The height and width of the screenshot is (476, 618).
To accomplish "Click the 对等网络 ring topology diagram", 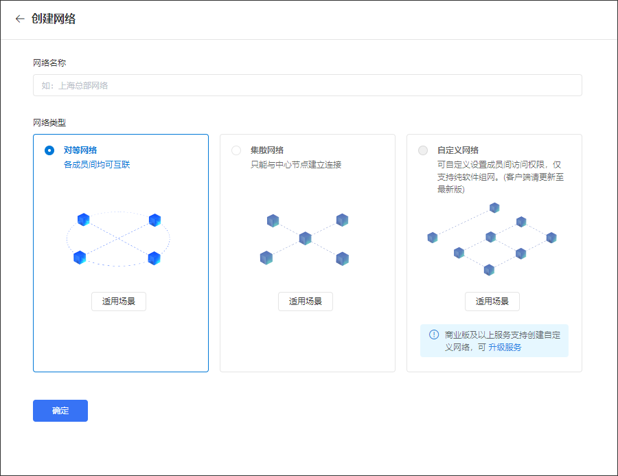I will click(x=118, y=239).
